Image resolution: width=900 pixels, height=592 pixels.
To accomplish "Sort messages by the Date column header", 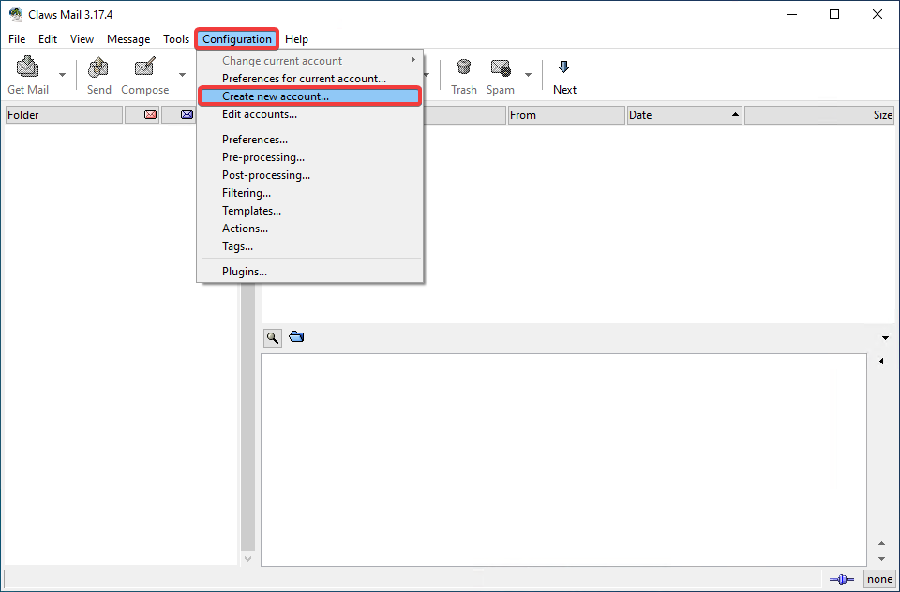I will [x=684, y=115].
